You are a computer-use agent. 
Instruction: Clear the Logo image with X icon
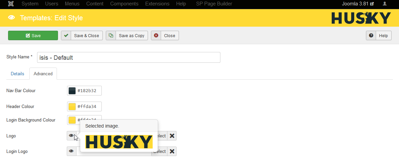172,136
